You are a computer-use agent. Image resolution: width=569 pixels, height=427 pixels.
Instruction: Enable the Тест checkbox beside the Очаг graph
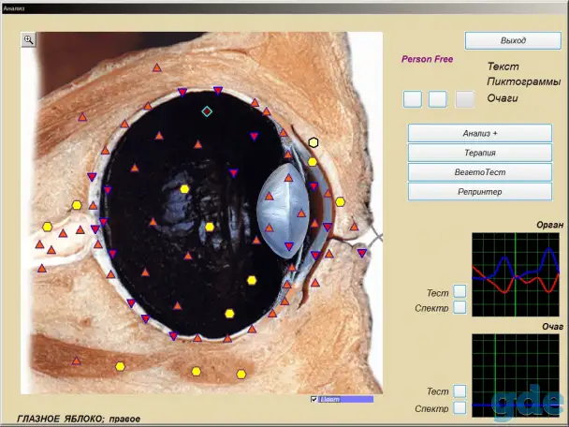[460, 391]
